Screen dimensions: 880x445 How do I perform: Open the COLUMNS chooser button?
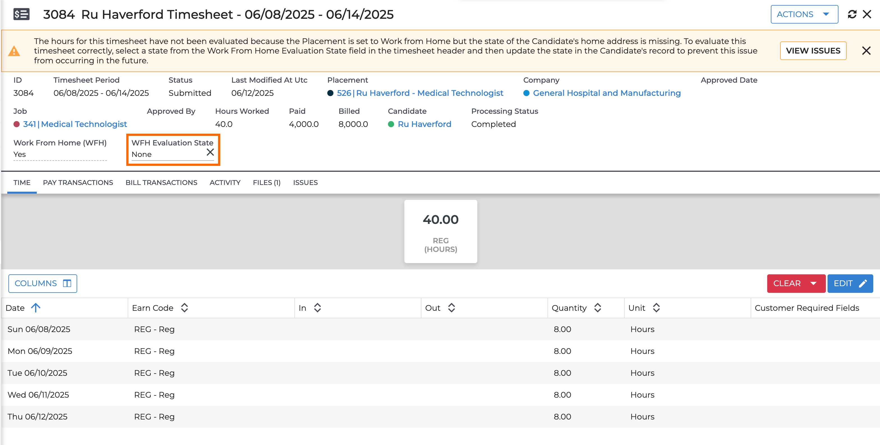[43, 284]
